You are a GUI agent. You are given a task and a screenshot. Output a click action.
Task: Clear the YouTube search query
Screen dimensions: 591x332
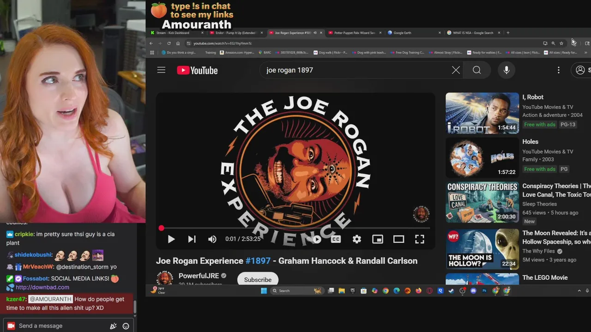(456, 70)
